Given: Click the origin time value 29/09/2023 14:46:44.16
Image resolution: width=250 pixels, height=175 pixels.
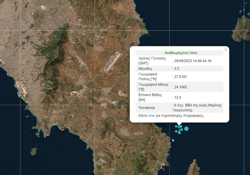Looking at the screenshot, I should tap(193, 61).
